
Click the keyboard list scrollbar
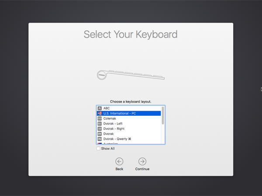[x=163, y=116]
